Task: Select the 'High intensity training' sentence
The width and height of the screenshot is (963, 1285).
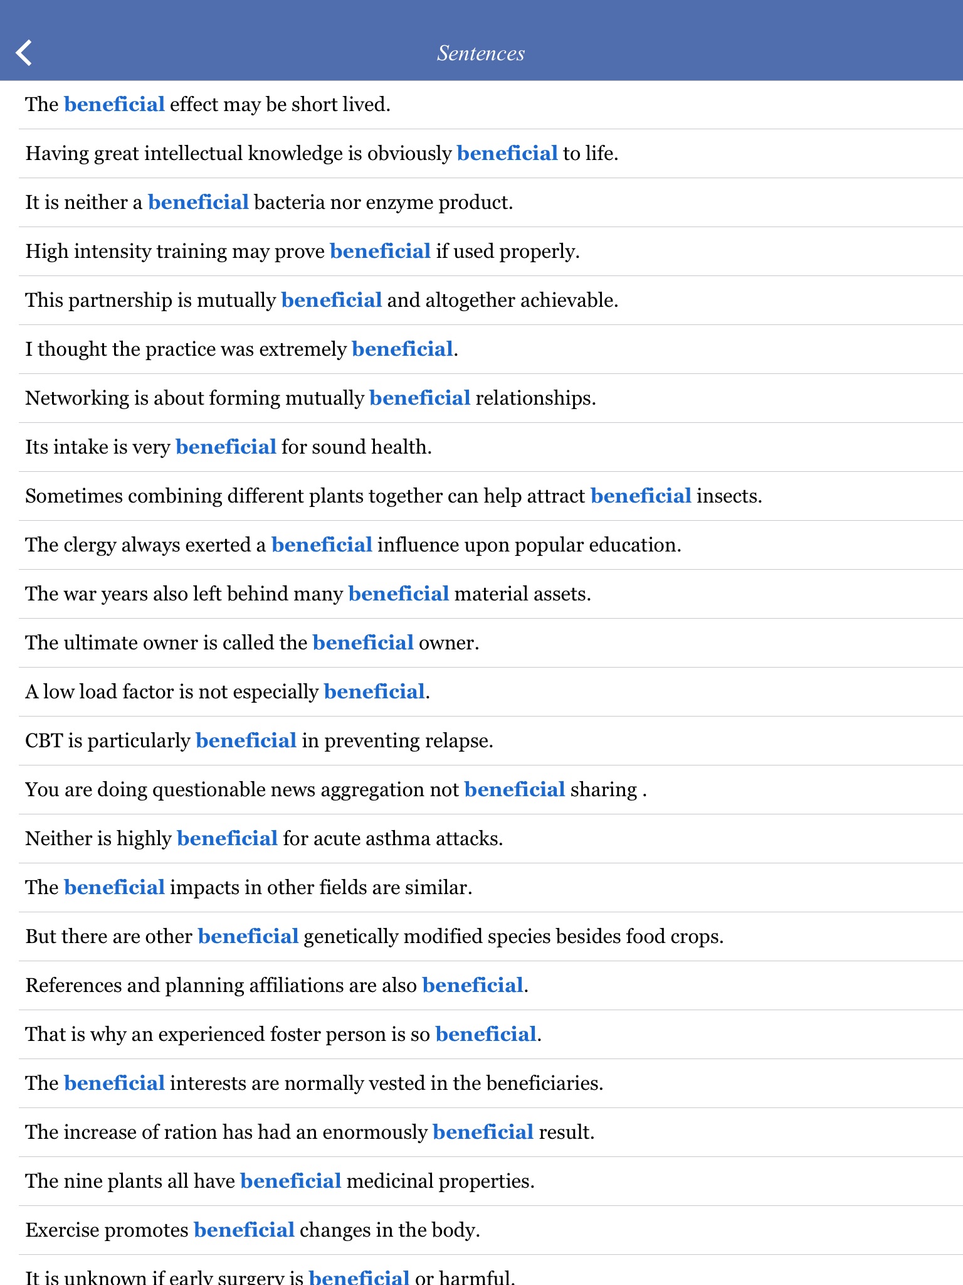Action: click(302, 252)
